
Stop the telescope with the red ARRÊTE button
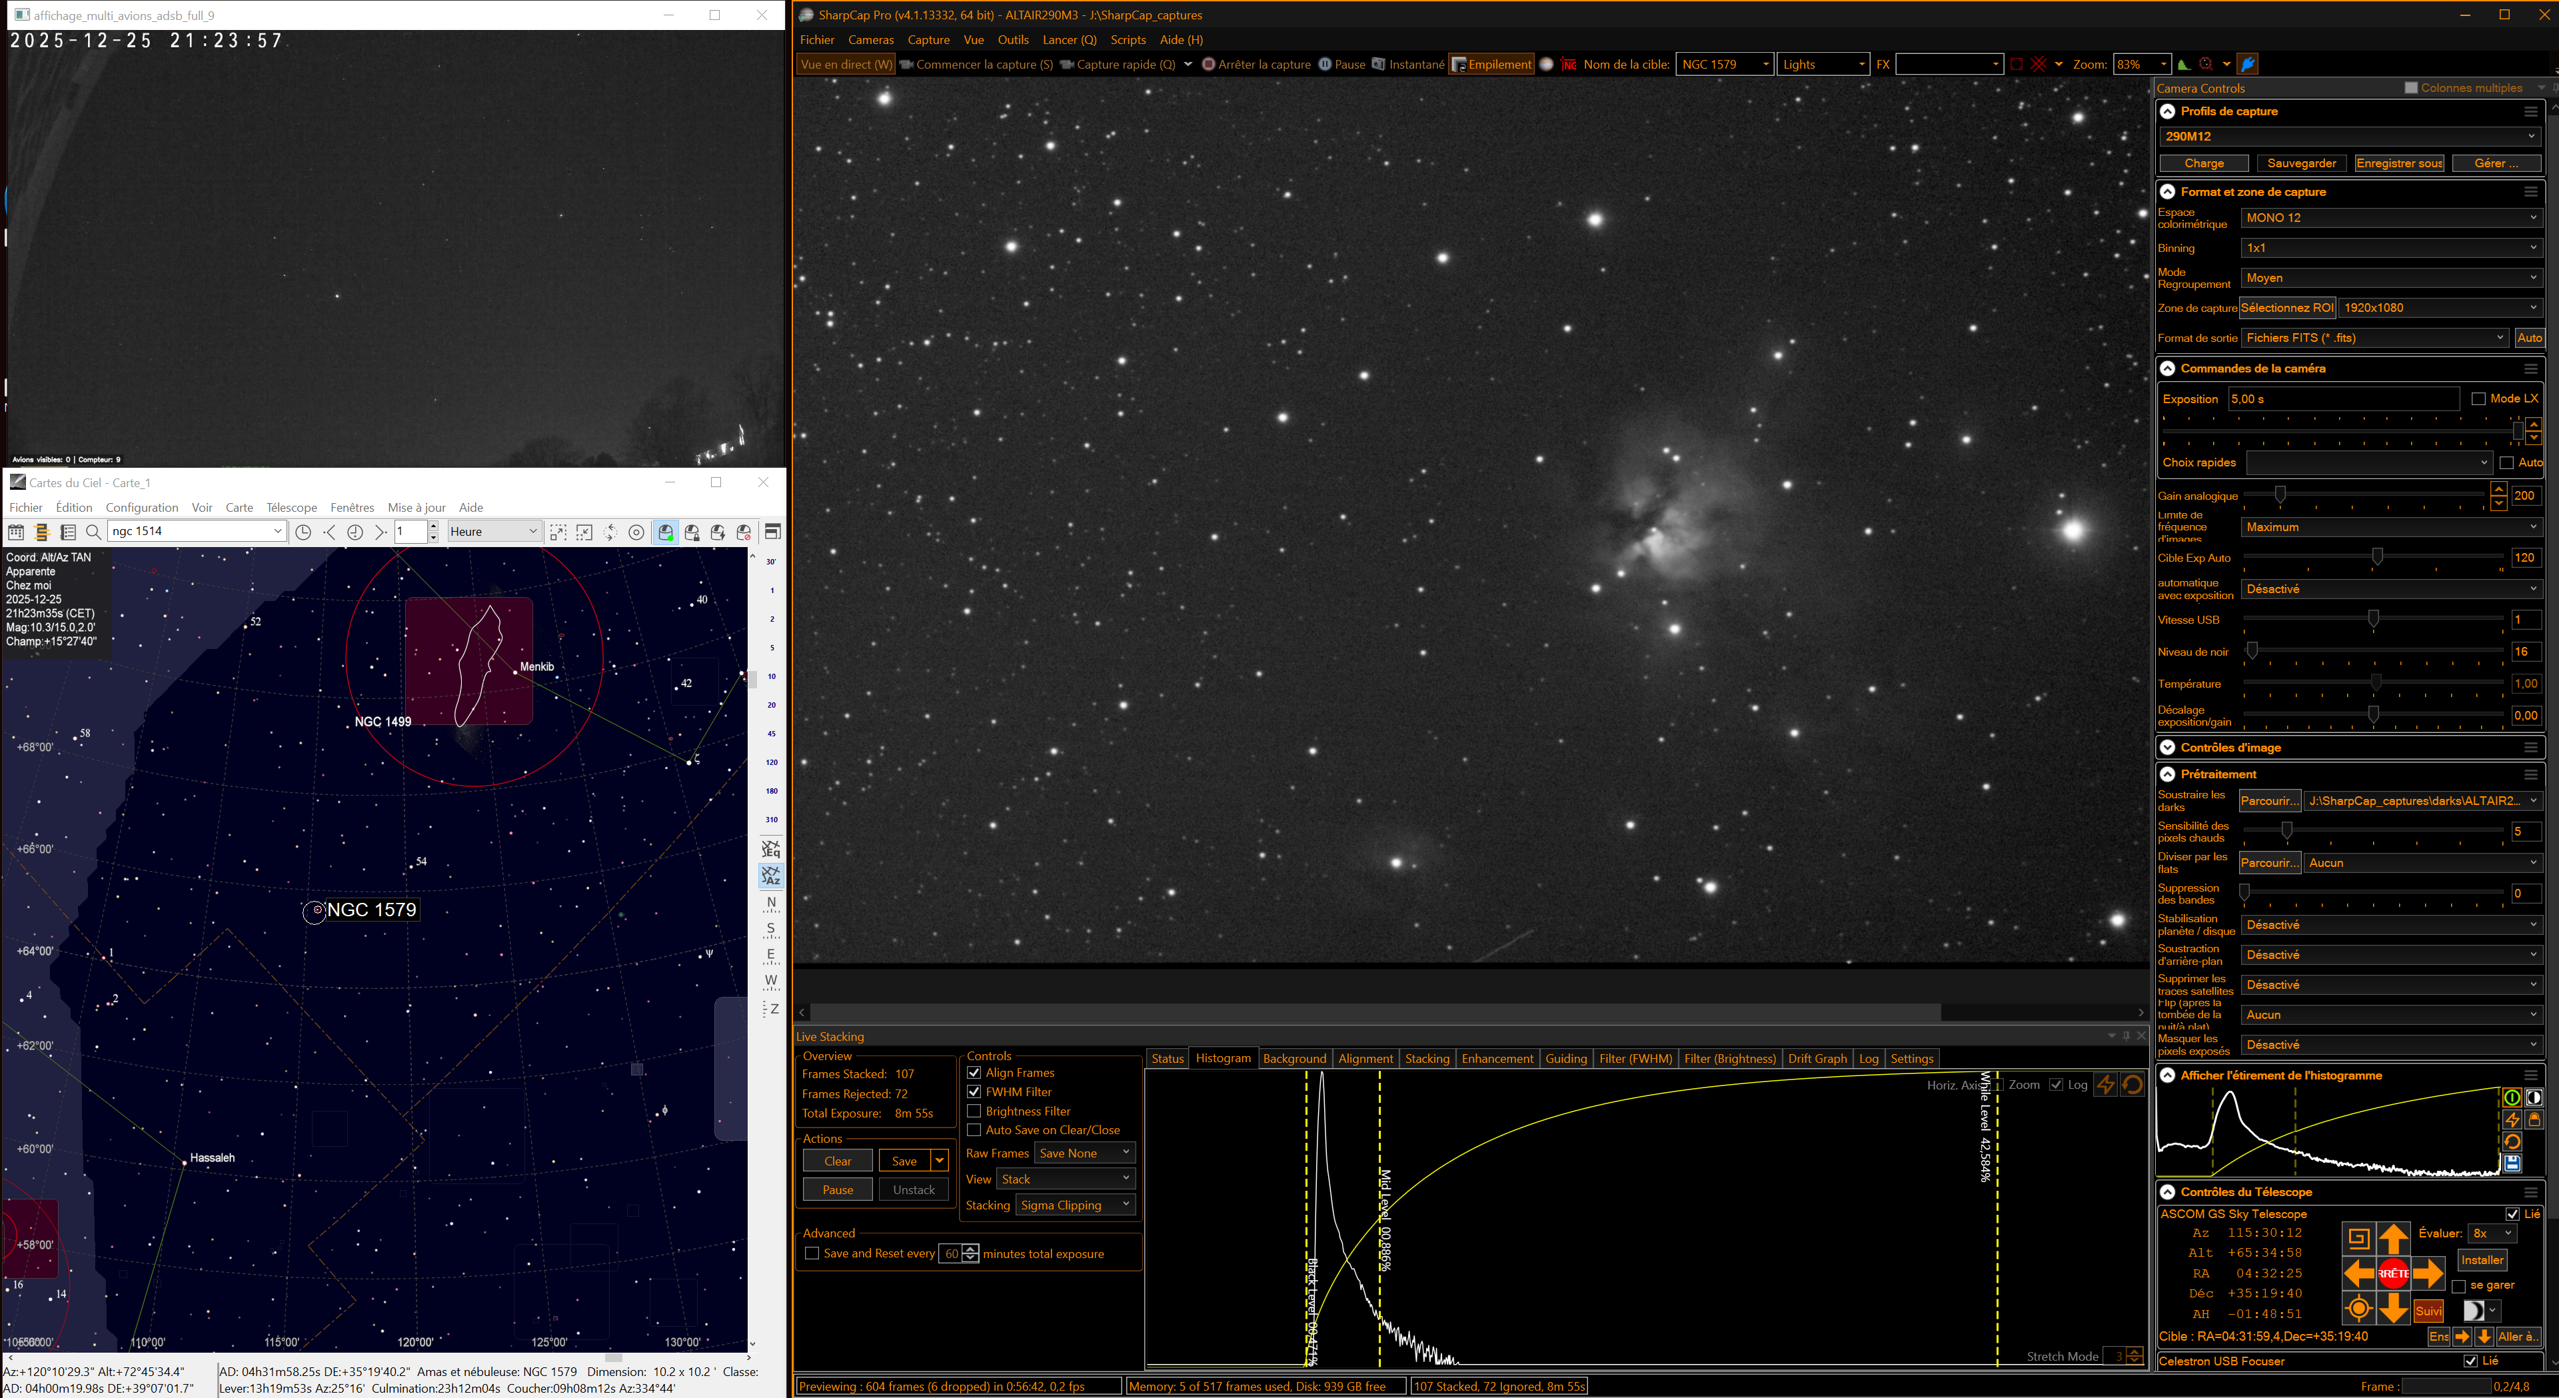(x=2393, y=1273)
